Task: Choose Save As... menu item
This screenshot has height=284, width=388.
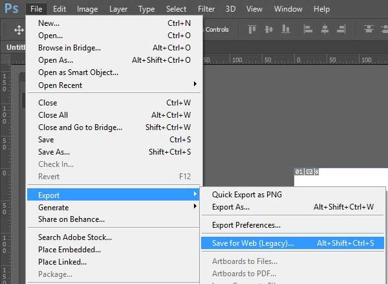Action: (x=114, y=152)
